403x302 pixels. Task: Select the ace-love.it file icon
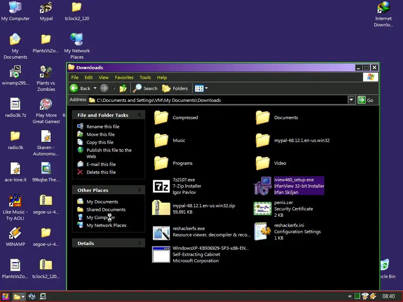pos(15,172)
